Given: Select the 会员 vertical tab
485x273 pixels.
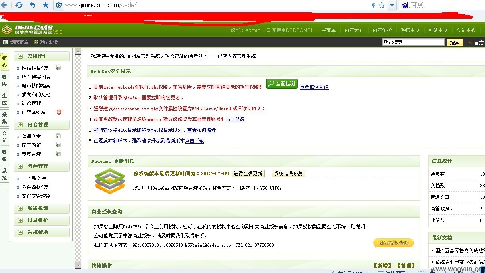Looking at the screenshot, I should (4, 137).
